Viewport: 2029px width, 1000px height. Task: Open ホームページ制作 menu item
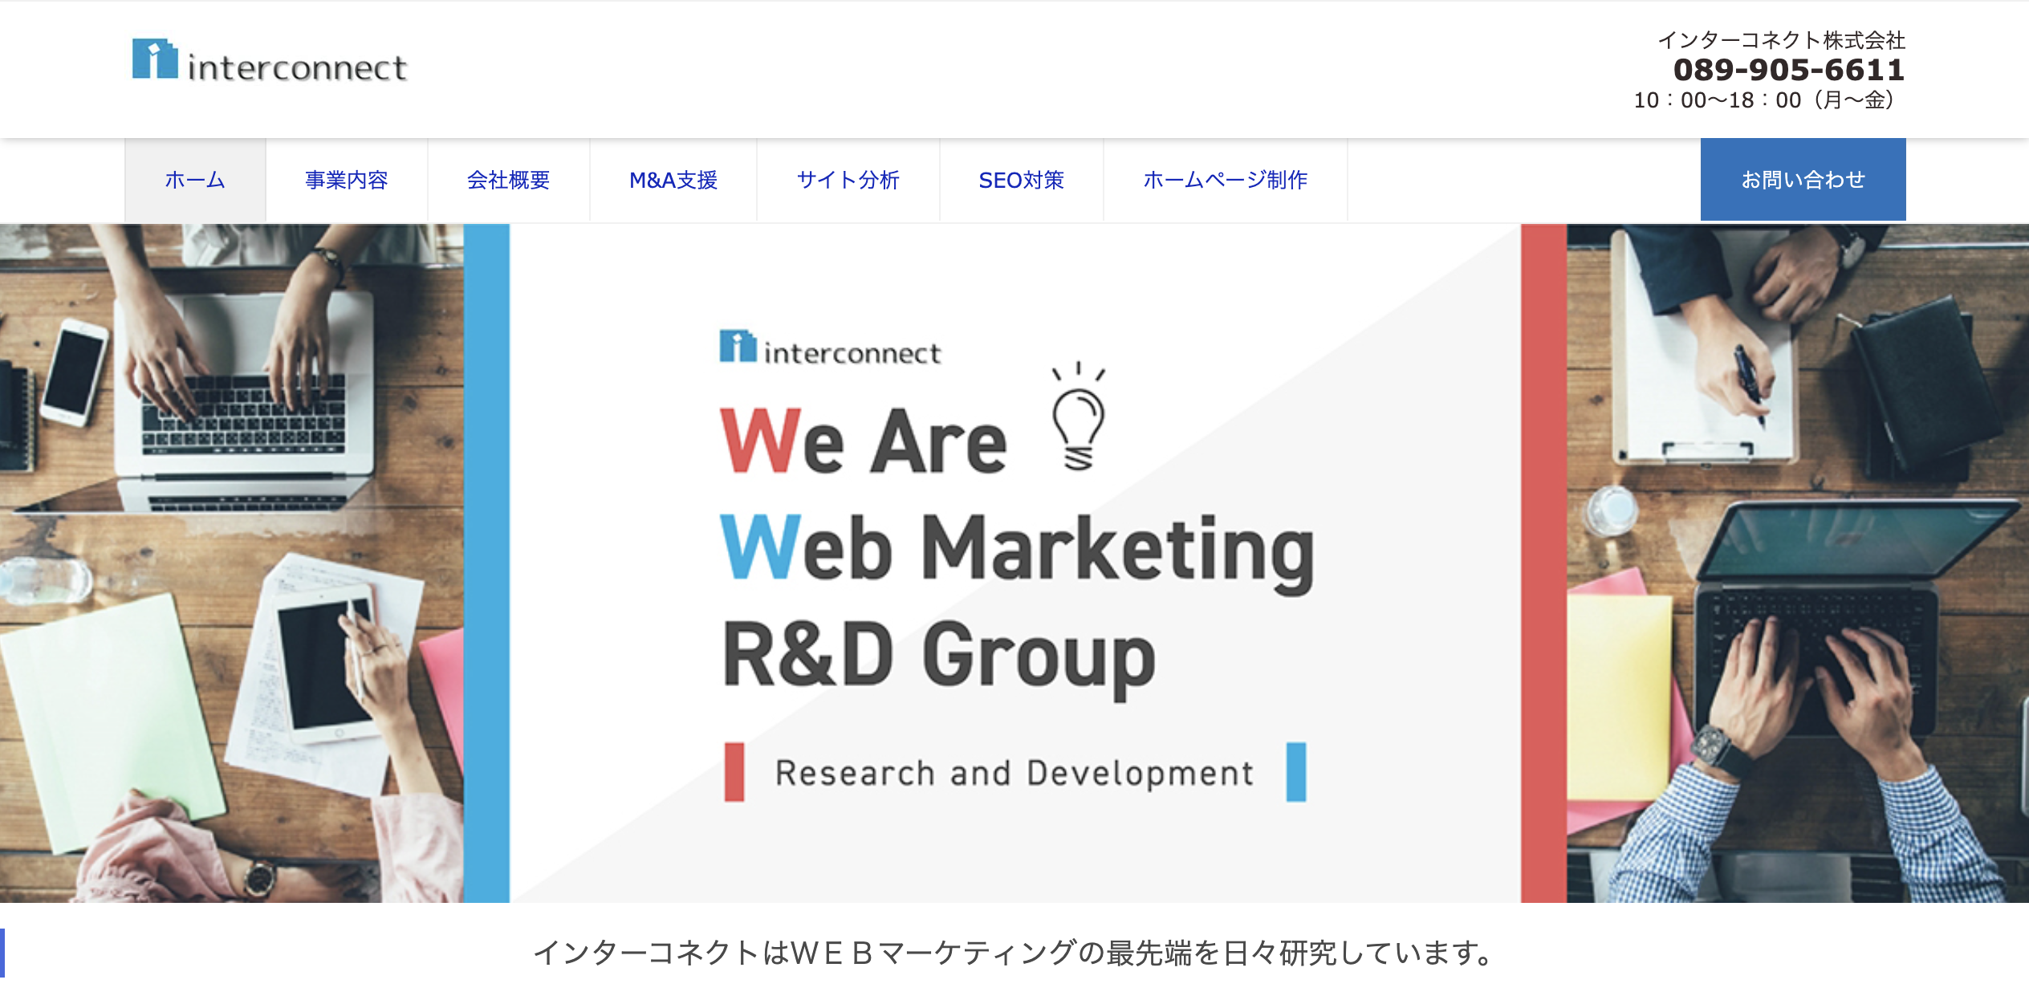click(x=1226, y=180)
